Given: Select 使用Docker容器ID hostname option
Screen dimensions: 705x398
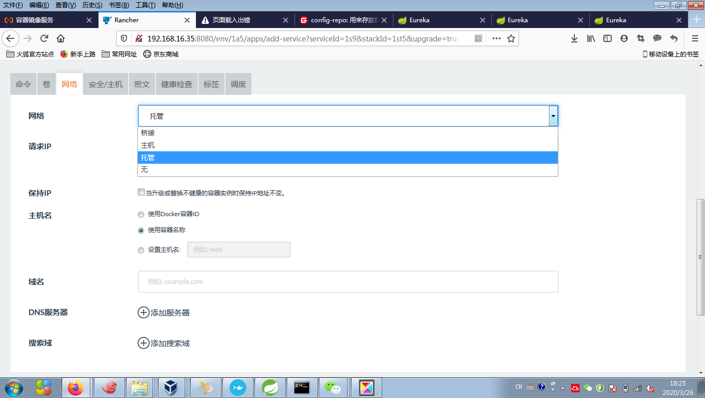Looking at the screenshot, I should click(x=141, y=215).
